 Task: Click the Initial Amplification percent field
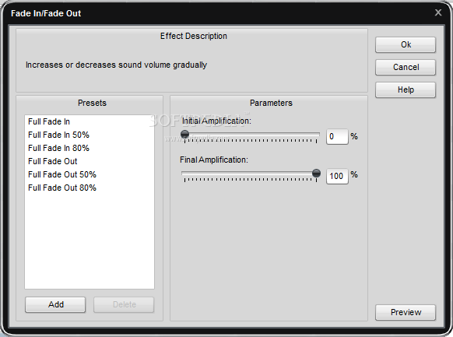pos(337,136)
